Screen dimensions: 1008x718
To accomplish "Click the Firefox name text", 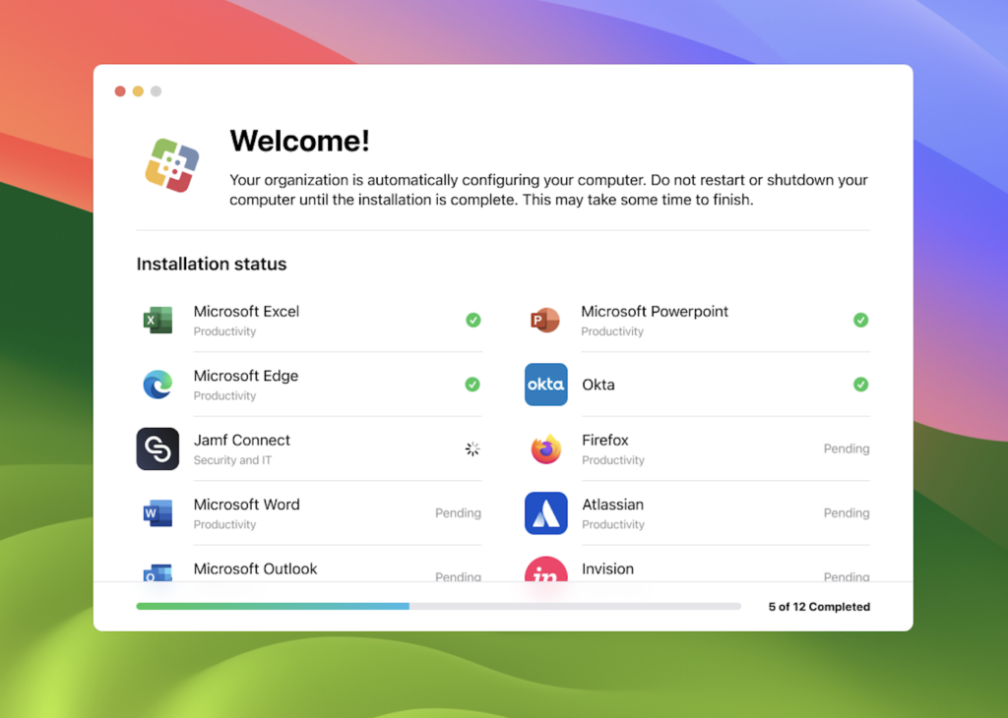I will 605,440.
